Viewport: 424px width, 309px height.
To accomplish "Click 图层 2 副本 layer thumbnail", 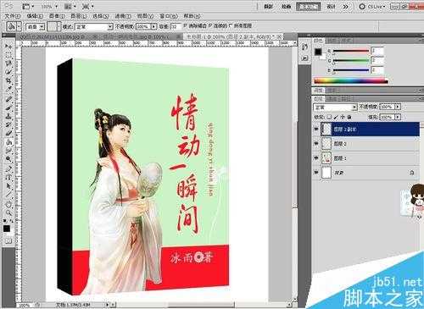I will click(326, 129).
